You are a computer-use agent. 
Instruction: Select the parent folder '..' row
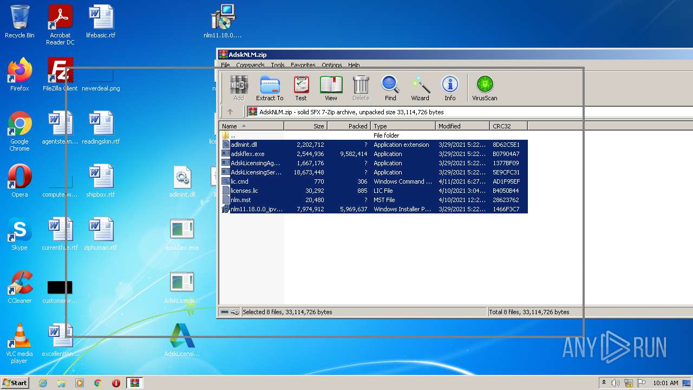coord(374,135)
